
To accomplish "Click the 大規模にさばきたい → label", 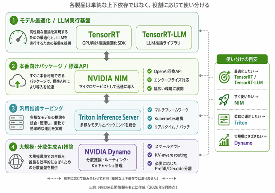I will click(x=251, y=137).
